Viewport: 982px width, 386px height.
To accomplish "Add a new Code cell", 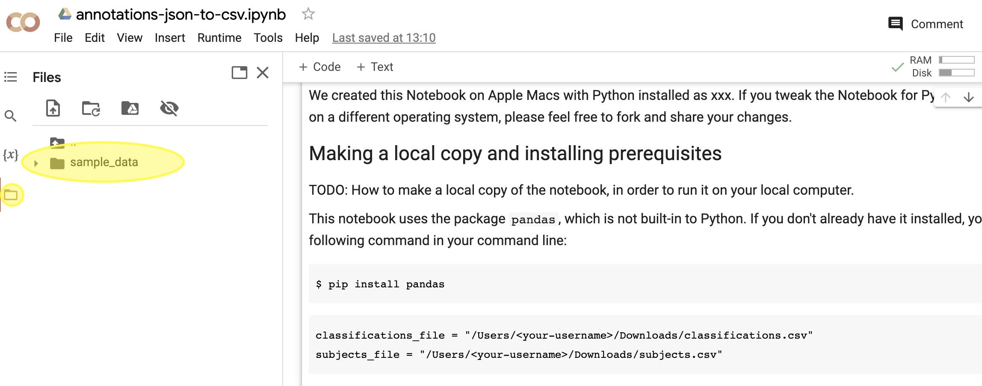I will click(320, 67).
